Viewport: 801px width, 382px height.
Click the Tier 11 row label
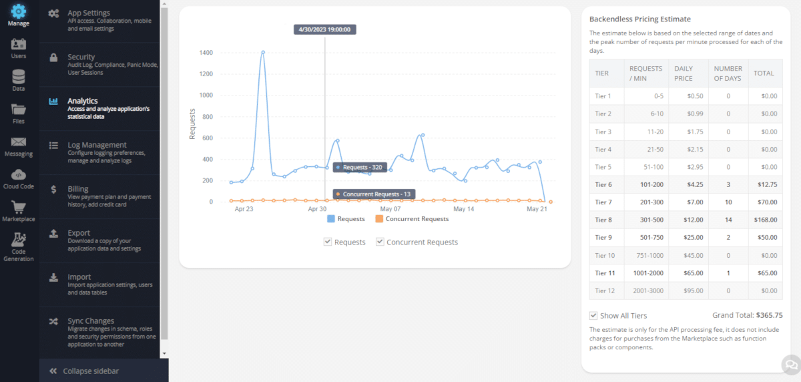pos(605,272)
